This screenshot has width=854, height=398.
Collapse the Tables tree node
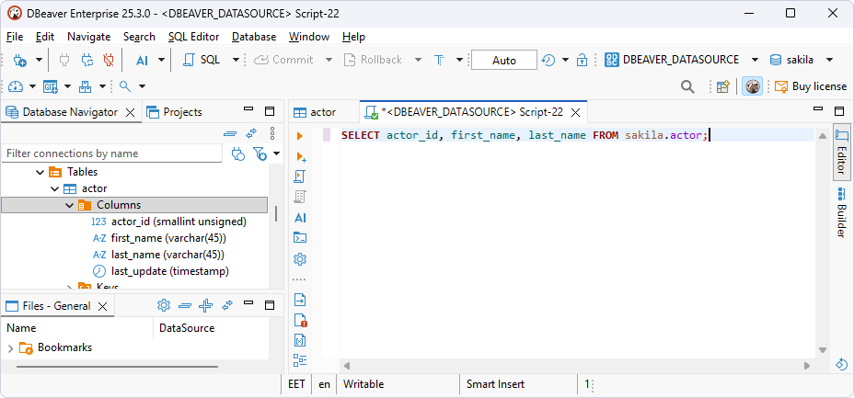click(40, 172)
